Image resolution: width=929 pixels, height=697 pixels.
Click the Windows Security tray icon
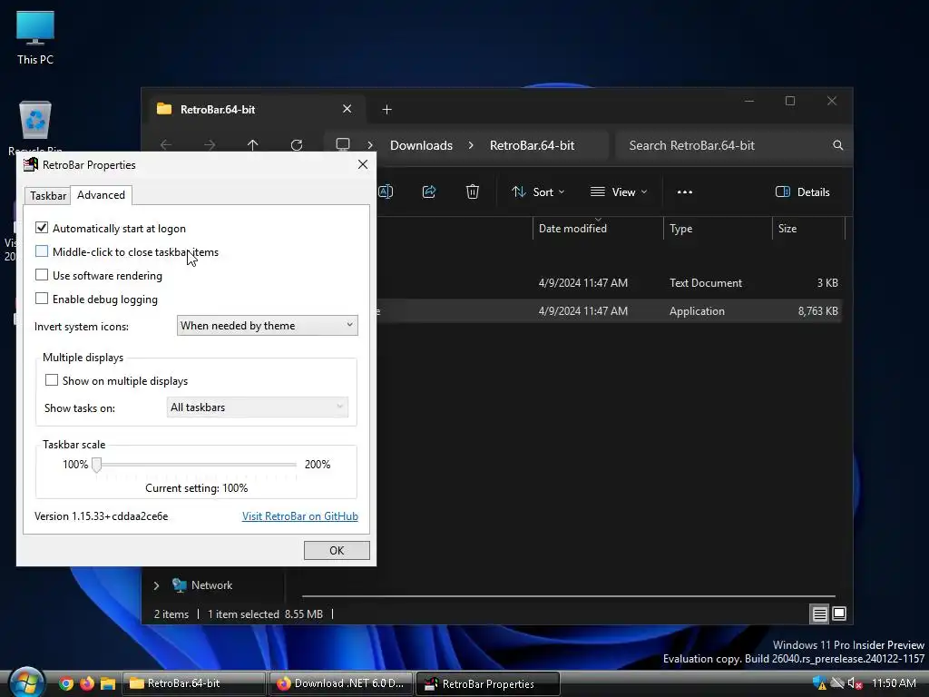[x=820, y=683]
